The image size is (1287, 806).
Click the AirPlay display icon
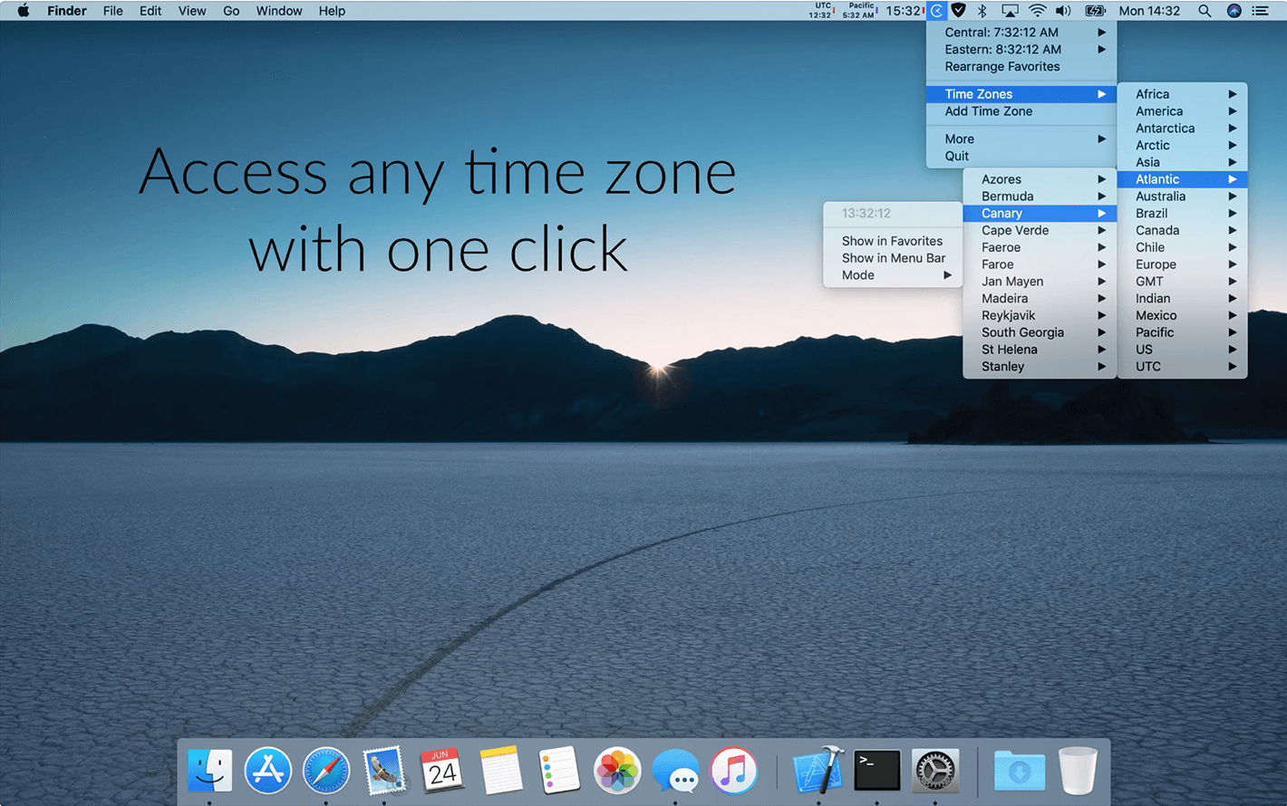tap(1010, 11)
